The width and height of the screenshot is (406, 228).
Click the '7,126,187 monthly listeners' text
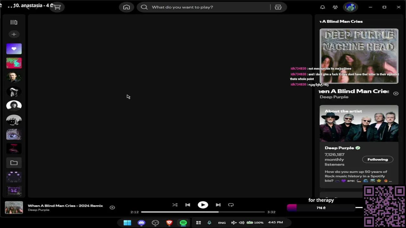[x=335, y=159]
